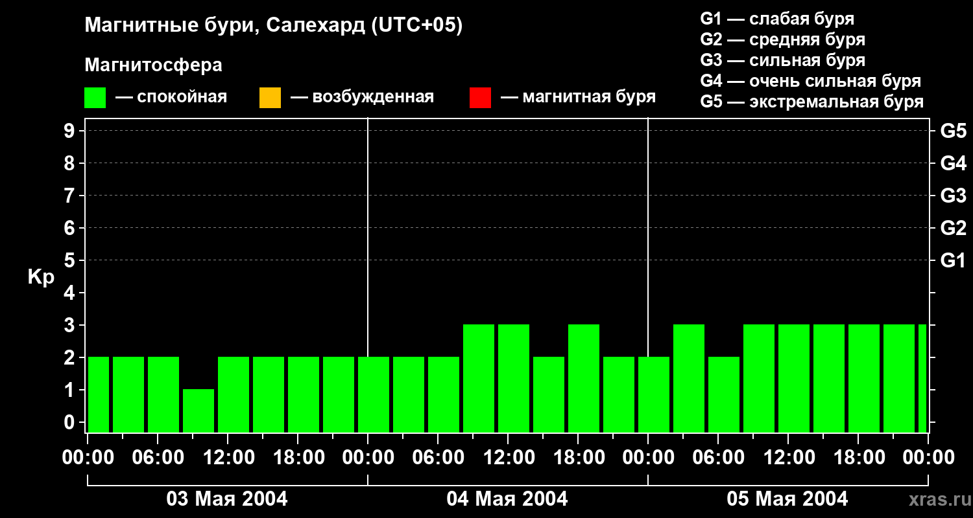The height and width of the screenshot is (518, 973).
Task: Click the G2 label on right axis
Action: (x=954, y=228)
